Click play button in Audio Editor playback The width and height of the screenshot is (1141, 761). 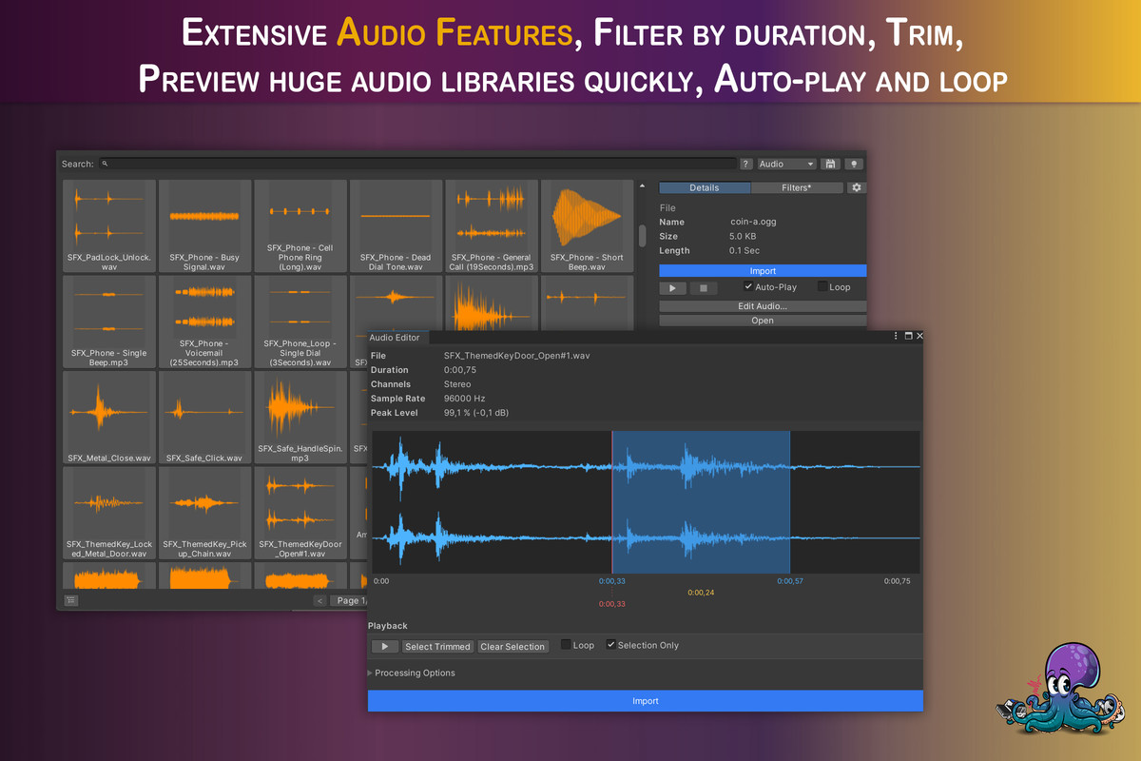385,646
